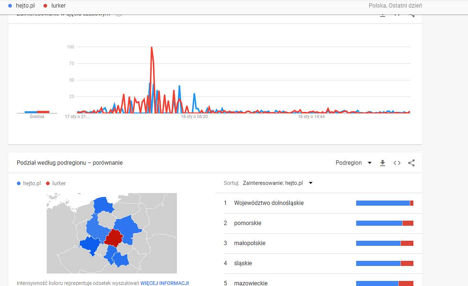Click the hejto.pl map legend label
This screenshot has height=286, width=468.
pyautogui.click(x=32, y=183)
